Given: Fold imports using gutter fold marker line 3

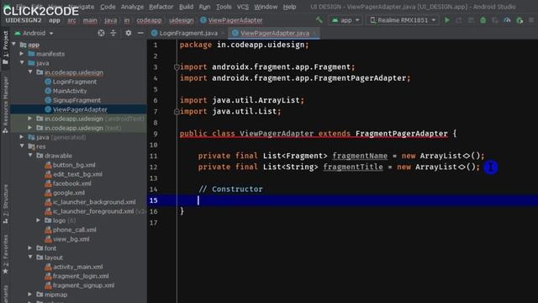Looking at the screenshot, I should pyautogui.click(x=177, y=67).
